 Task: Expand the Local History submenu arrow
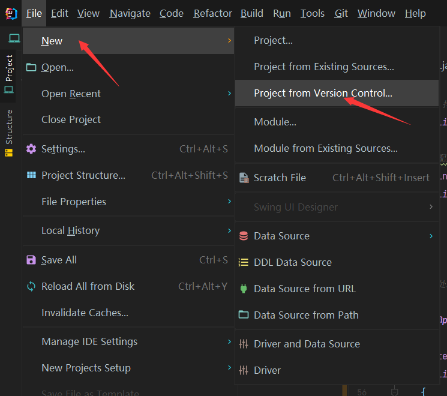229,230
